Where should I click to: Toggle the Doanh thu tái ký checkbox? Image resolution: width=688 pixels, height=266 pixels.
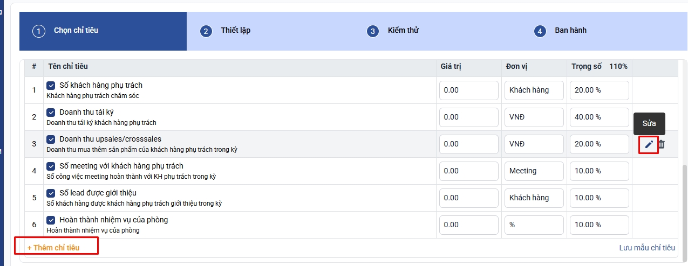pos(51,113)
